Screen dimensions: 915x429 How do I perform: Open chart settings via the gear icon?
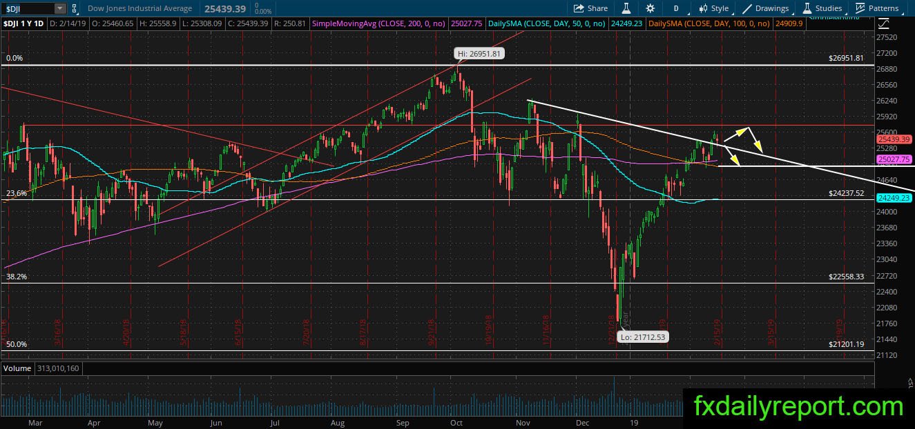click(650, 8)
